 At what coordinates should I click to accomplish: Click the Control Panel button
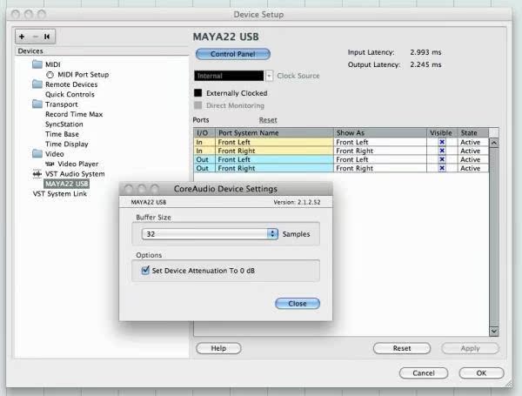(x=232, y=54)
